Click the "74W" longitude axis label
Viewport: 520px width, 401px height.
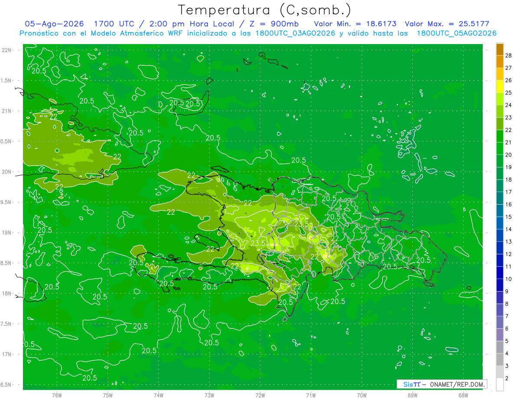point(159,395)
